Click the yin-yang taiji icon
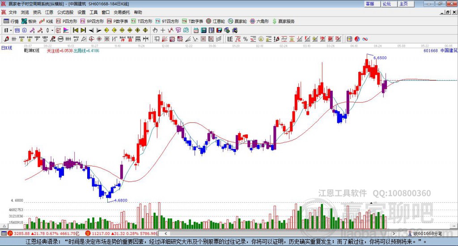 [357, 39]
